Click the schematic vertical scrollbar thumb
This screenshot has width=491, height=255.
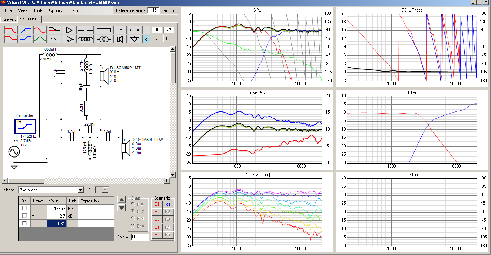click(172, 68)
